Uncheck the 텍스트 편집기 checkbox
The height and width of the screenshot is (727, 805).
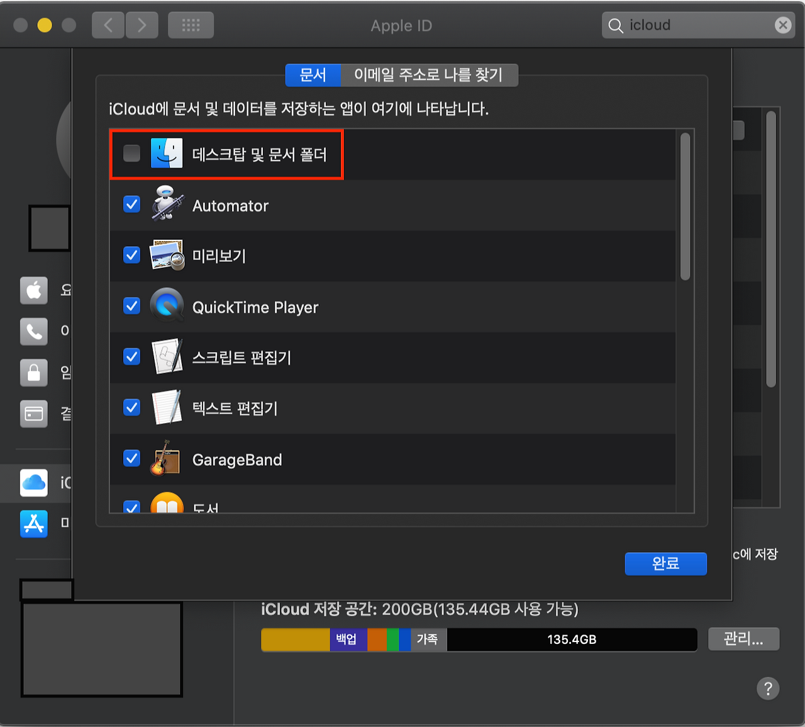131,408
